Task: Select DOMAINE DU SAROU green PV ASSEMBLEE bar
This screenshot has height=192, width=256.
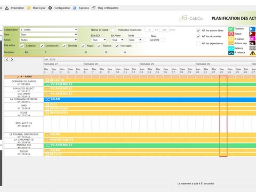Action: tap(150, 84)
